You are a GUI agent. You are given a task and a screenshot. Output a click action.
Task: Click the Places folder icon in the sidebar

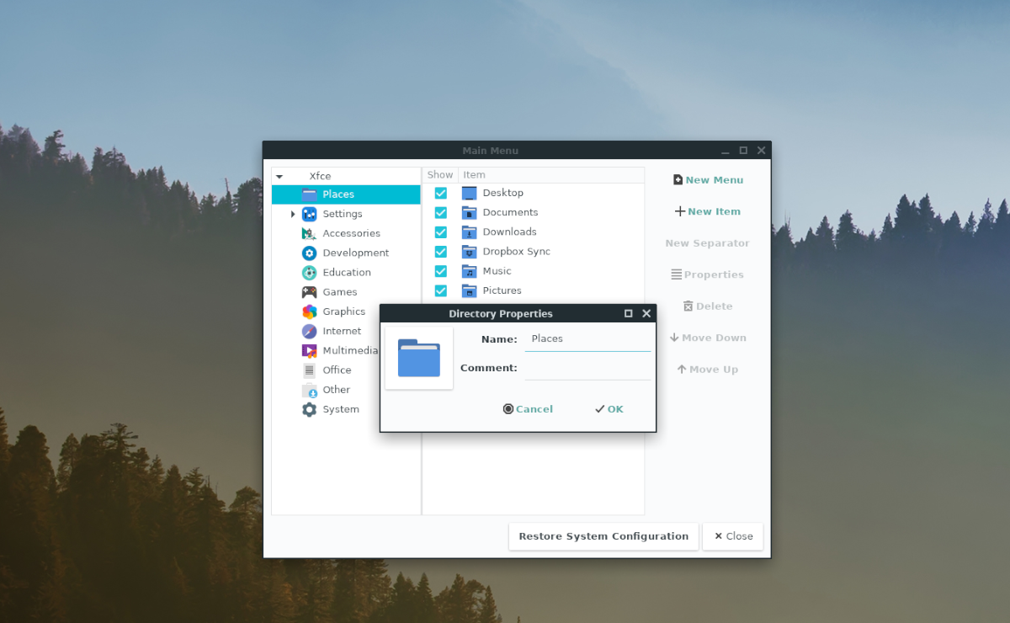click(309, 194)
